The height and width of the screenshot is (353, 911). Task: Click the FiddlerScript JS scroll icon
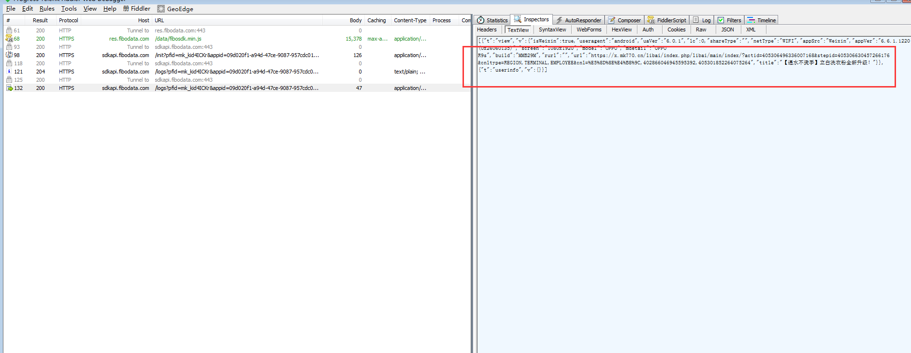[651, 20]
